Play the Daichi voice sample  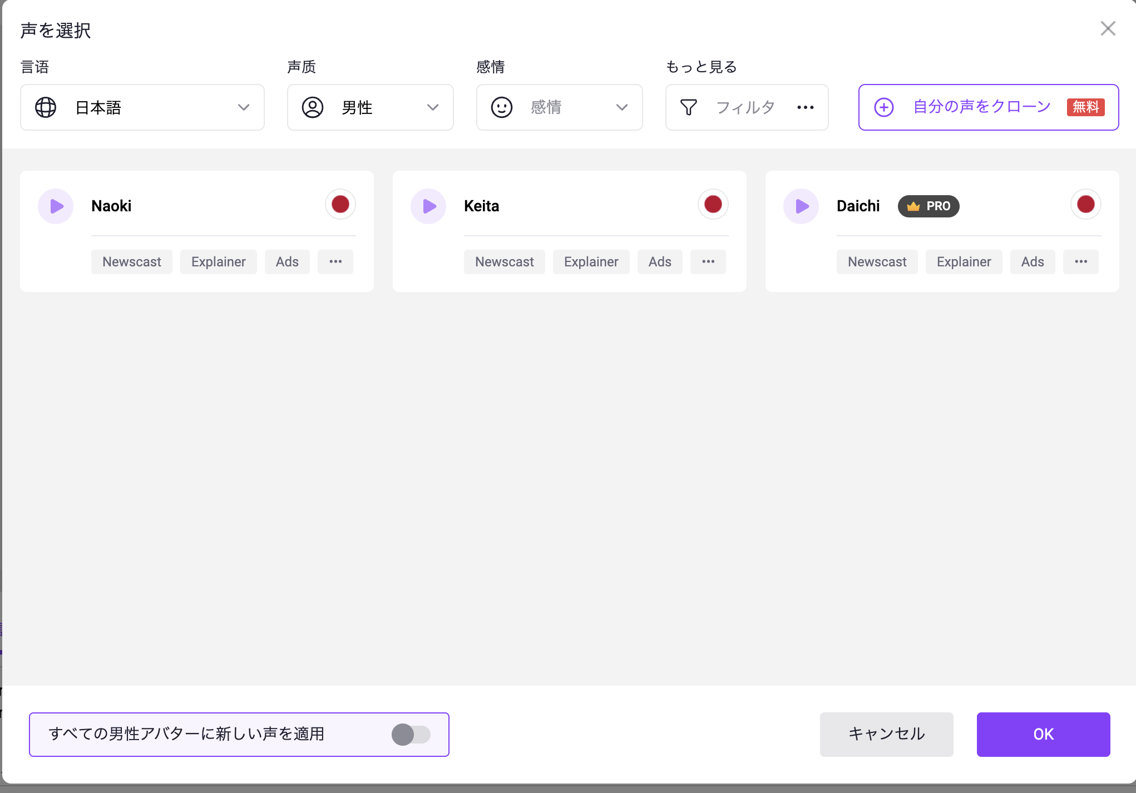point(801,206)
